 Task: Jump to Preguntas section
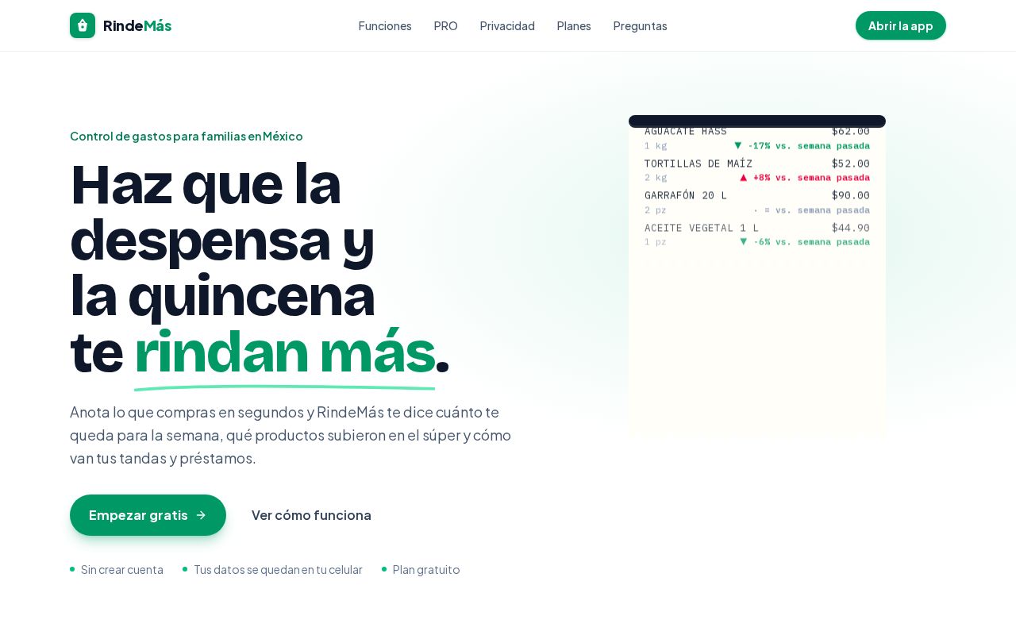(641, 25)
